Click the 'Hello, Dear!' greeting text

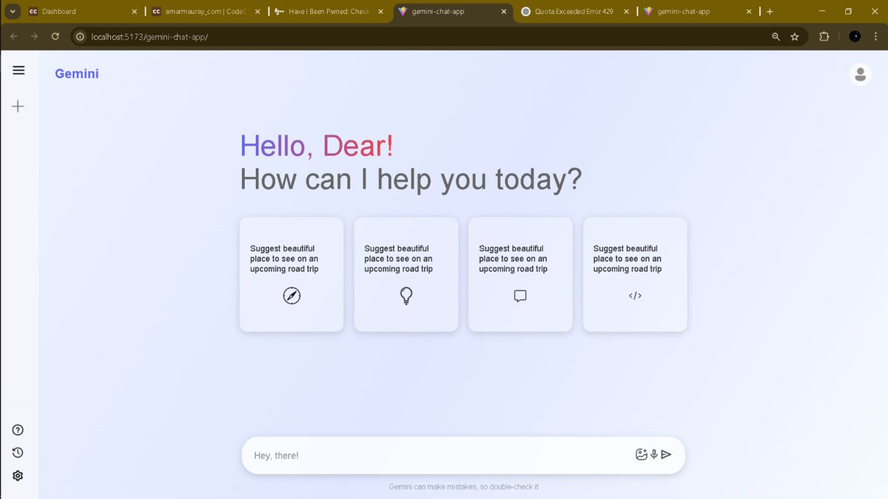pos(317,146)
